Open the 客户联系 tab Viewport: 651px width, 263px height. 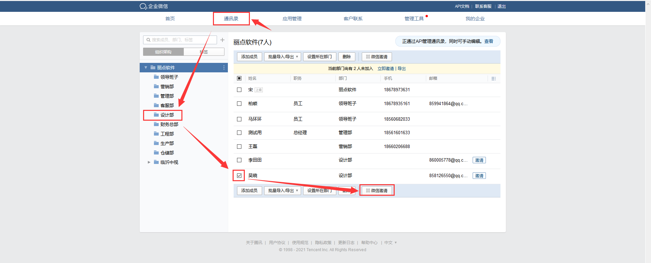[x=353, y=19]
